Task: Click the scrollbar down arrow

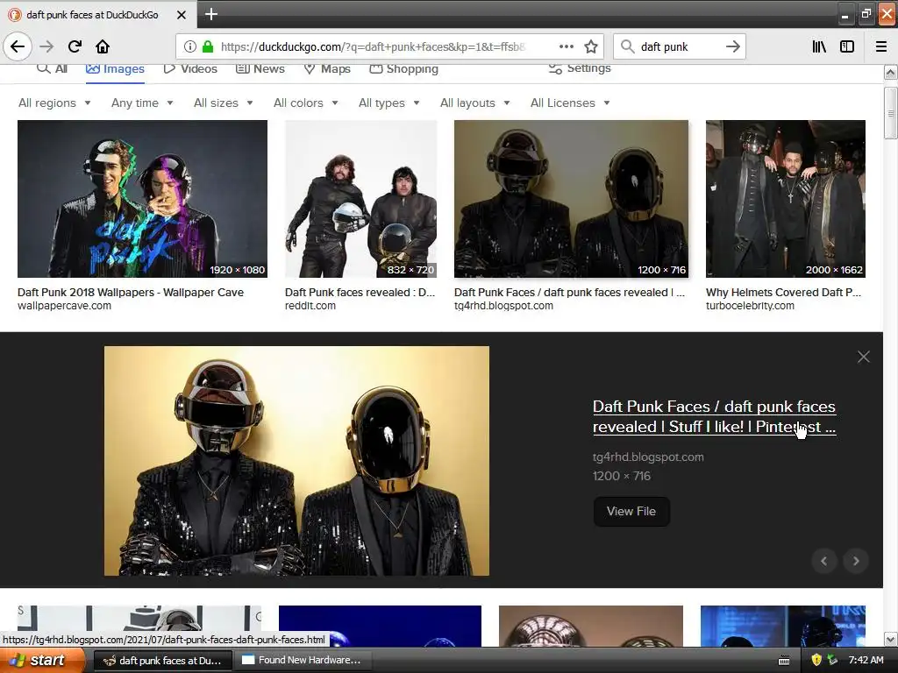Action: (x=891, y=639)
